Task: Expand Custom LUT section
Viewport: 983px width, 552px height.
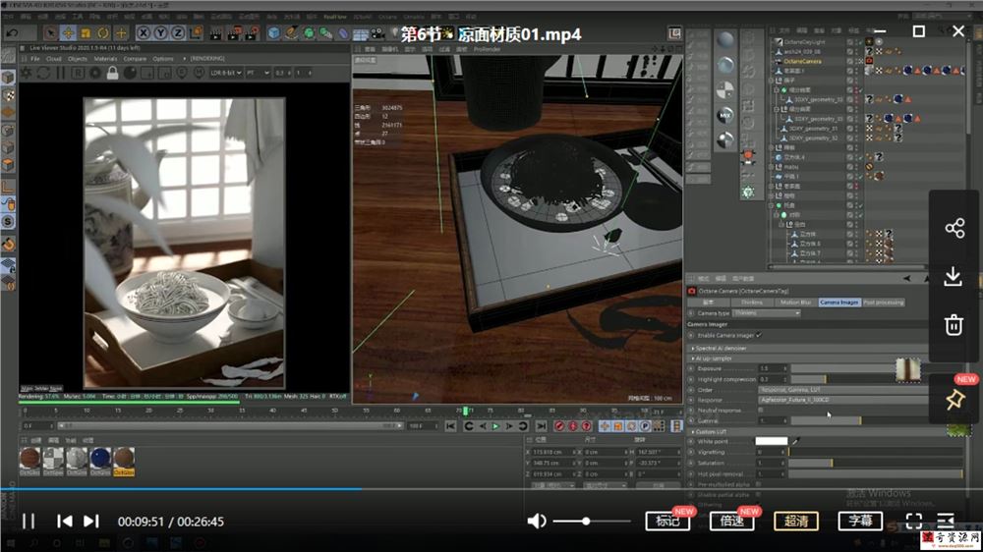Action: pyautogui.click(x=709, y=432)
